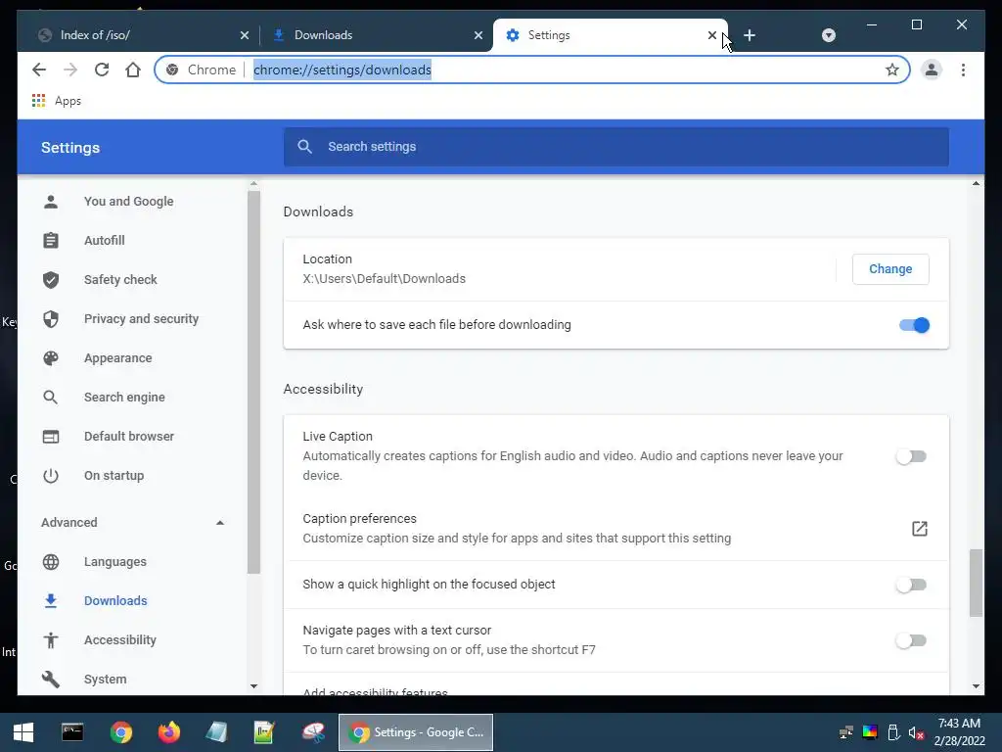
Task: Select Settings - Google Chrome taskbar button
Action: point(415,732)
